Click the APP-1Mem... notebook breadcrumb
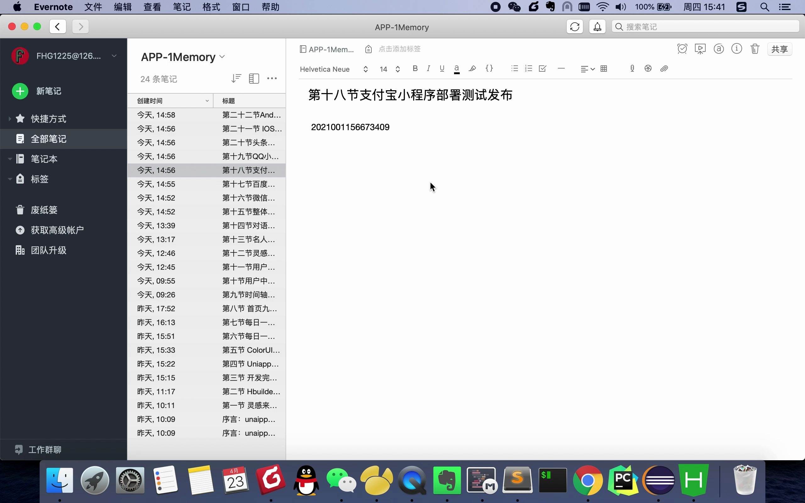805x503 pixels. click(327, 49)
